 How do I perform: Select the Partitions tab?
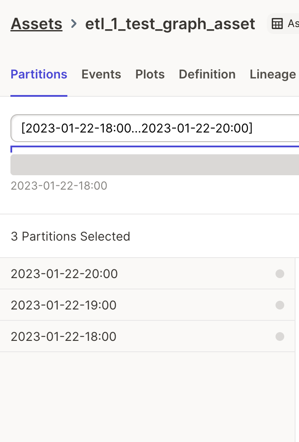tap(39, 74)
